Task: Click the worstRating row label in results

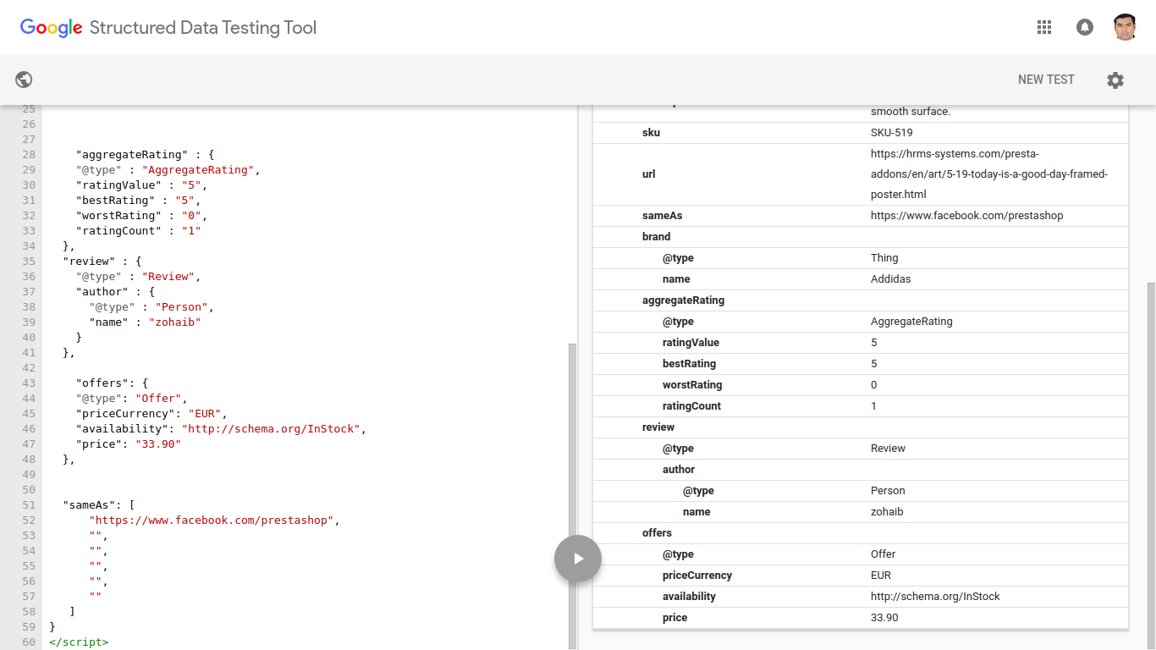Action: (x=692, y=385)
